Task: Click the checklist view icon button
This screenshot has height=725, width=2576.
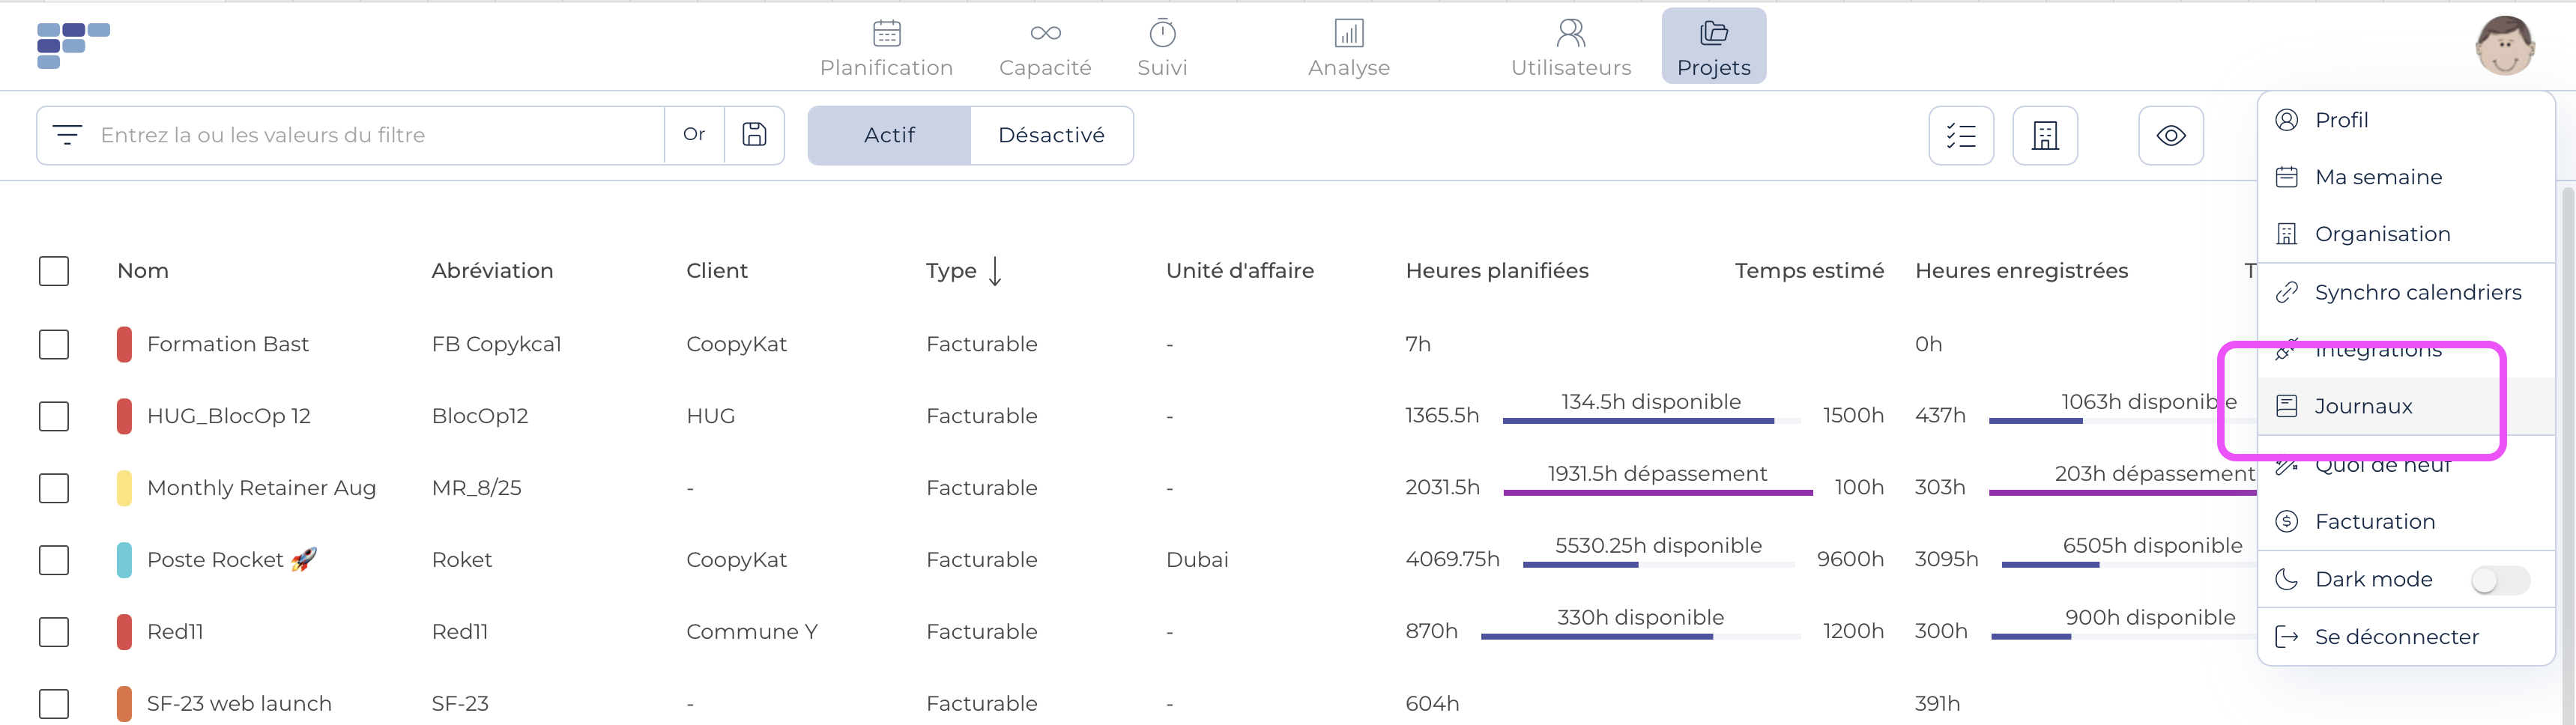Action: point(1960,135)
